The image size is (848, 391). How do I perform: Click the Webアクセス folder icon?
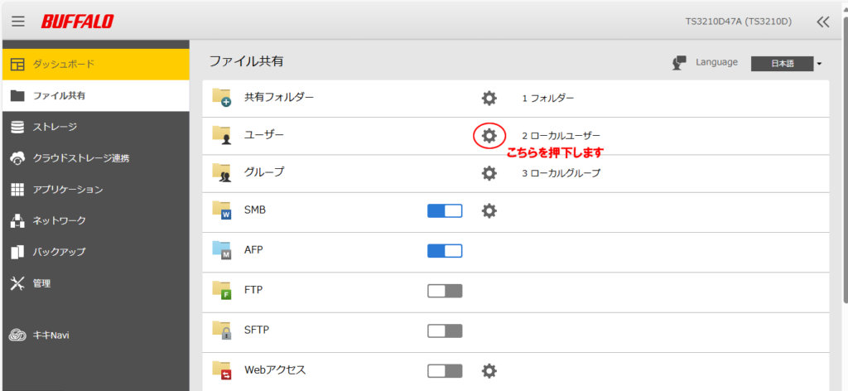click(222, 370)
